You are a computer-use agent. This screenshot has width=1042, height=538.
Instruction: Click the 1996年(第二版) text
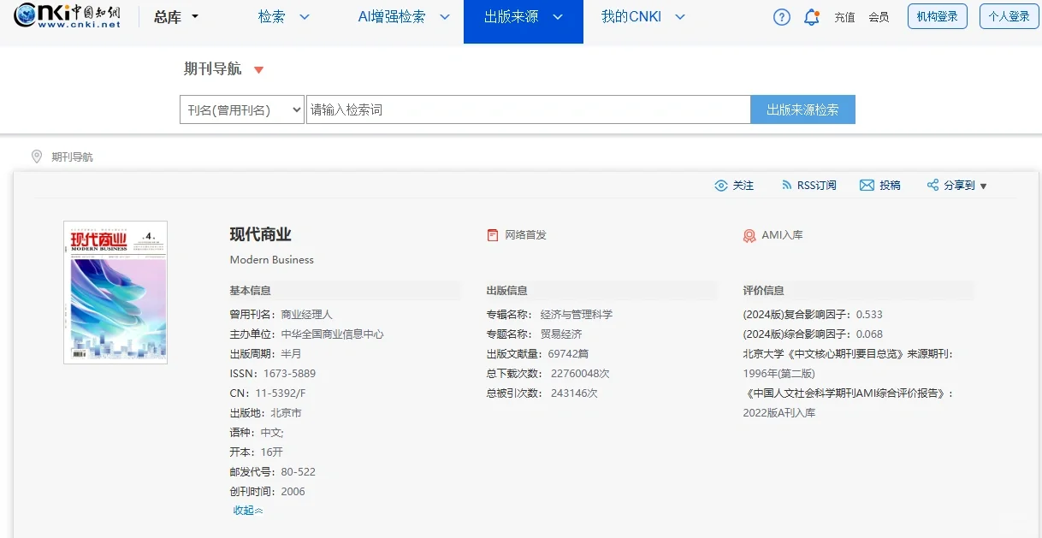click(x=779, y=374)
